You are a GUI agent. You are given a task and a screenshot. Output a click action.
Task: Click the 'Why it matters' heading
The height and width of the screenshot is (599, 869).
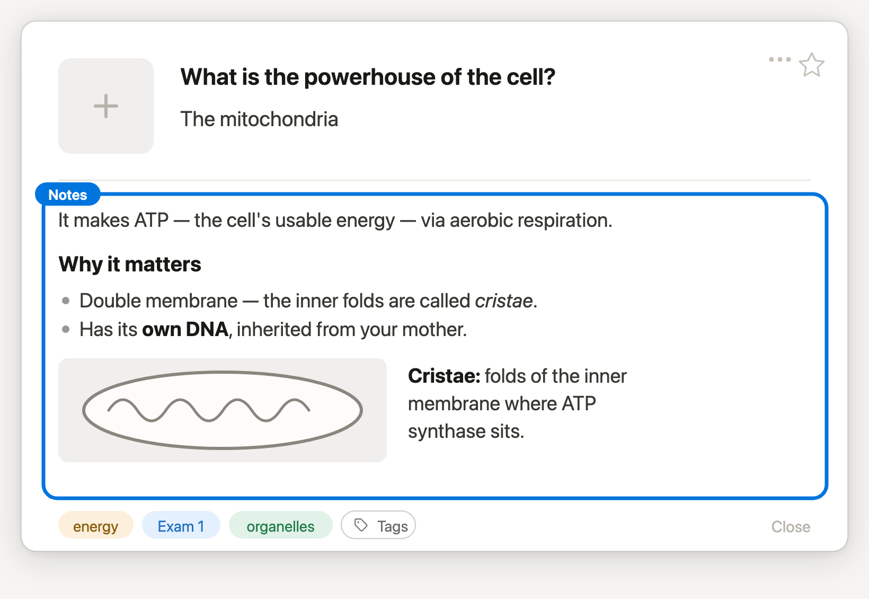(130, 264)
